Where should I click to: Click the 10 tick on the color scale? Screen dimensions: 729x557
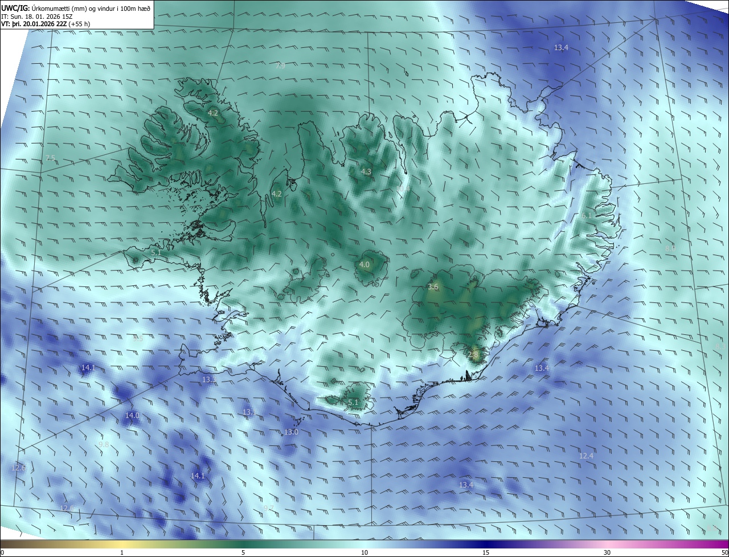pos(364,552)
